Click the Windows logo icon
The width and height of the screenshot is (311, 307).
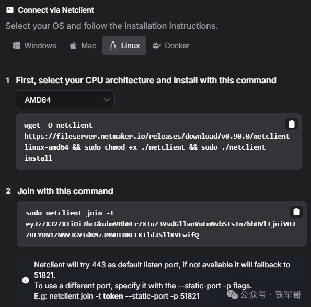point(16,46)
